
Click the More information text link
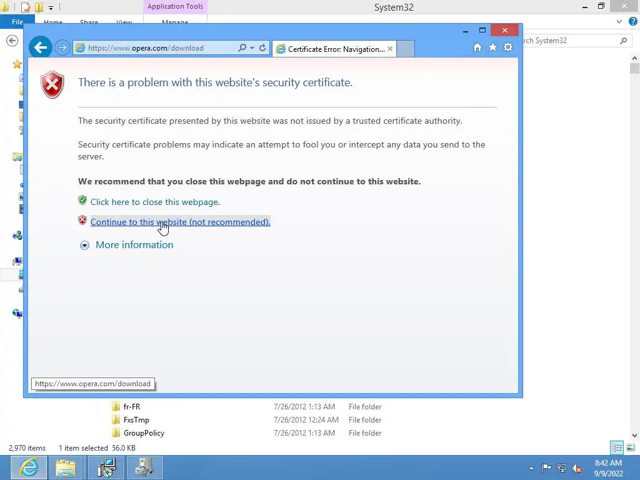point(134,245)
